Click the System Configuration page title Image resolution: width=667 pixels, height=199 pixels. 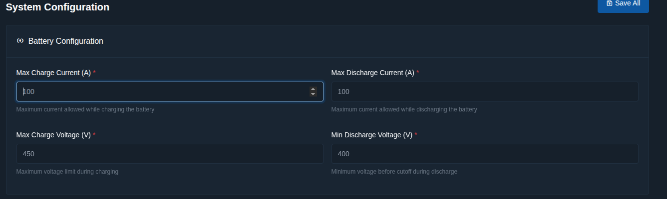coord(57,7)
